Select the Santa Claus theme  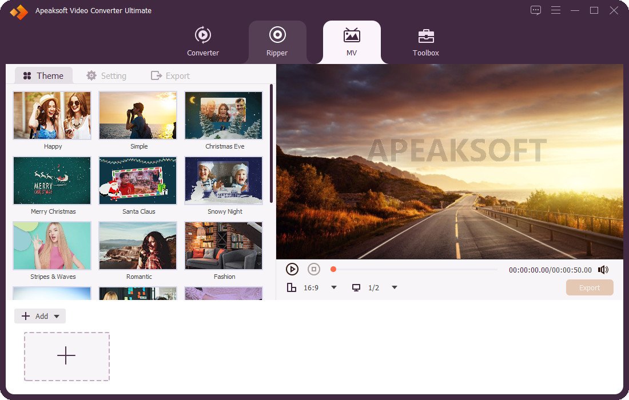(x=138, y=181)
